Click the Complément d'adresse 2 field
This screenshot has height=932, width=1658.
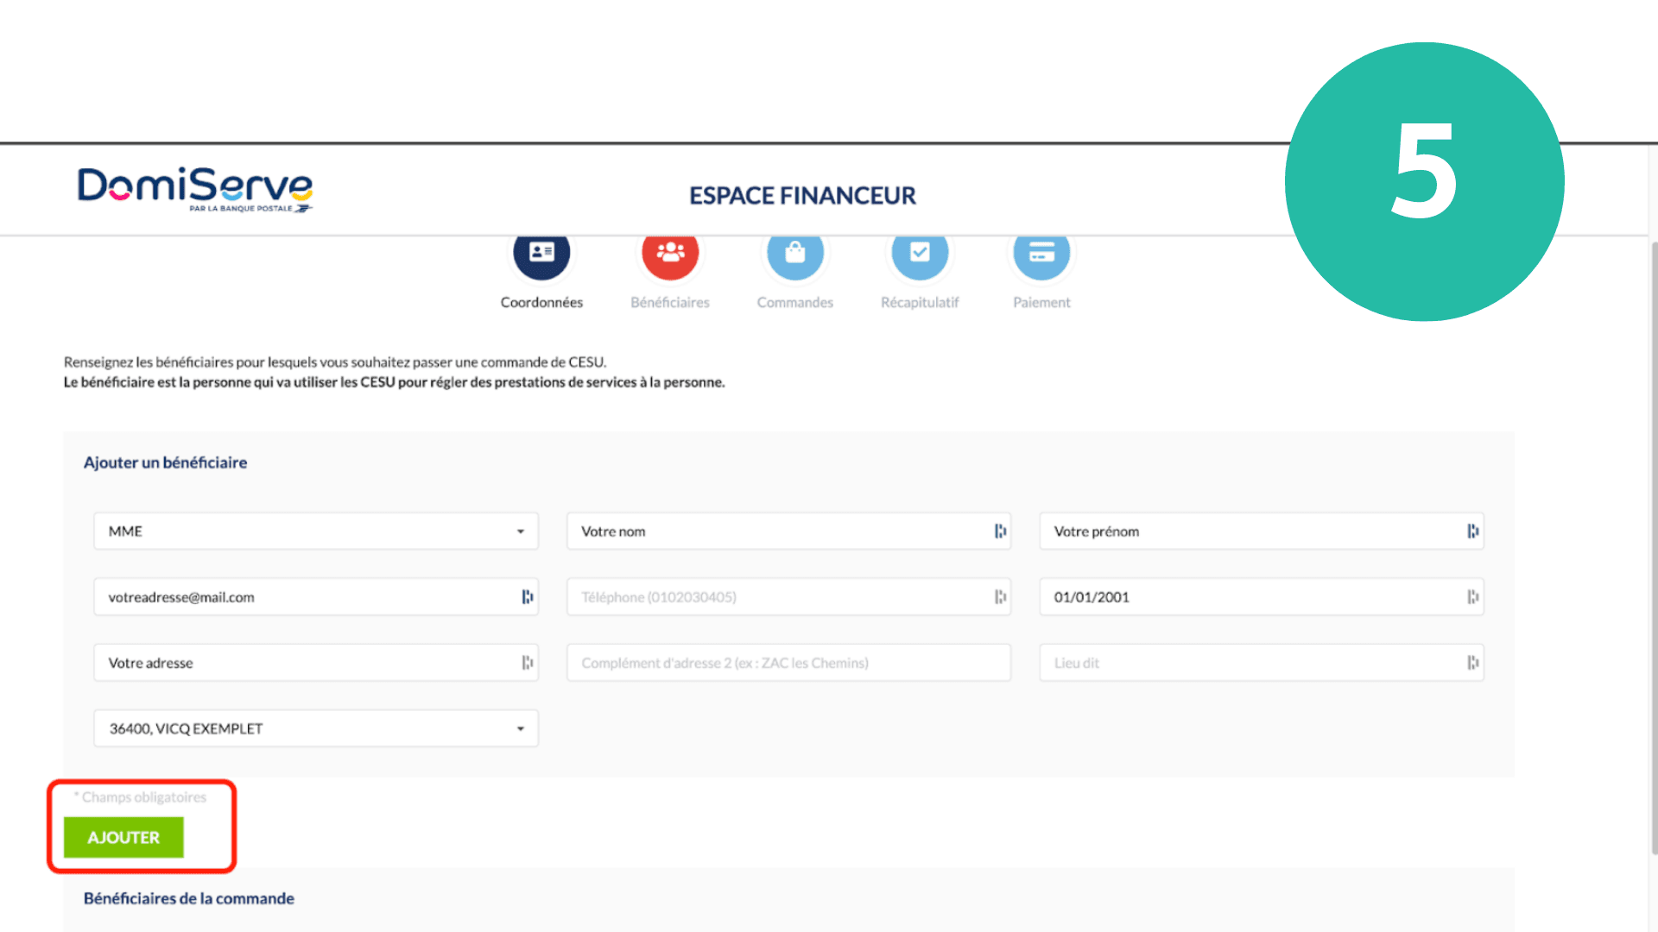788,663
